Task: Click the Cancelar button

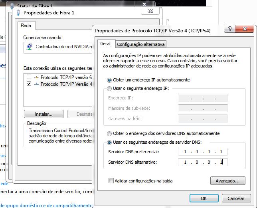Action: tap(236, 198)
